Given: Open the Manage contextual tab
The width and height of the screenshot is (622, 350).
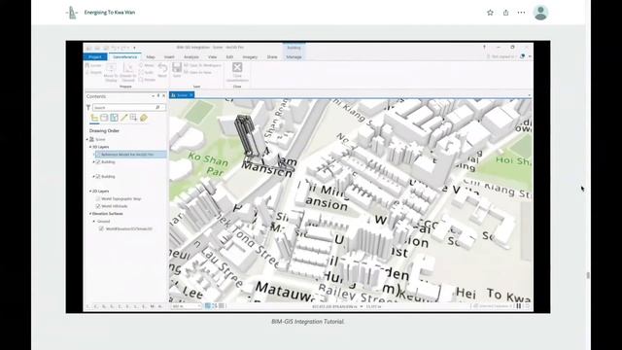Looking at the screenshot, I should coord(294,57).
